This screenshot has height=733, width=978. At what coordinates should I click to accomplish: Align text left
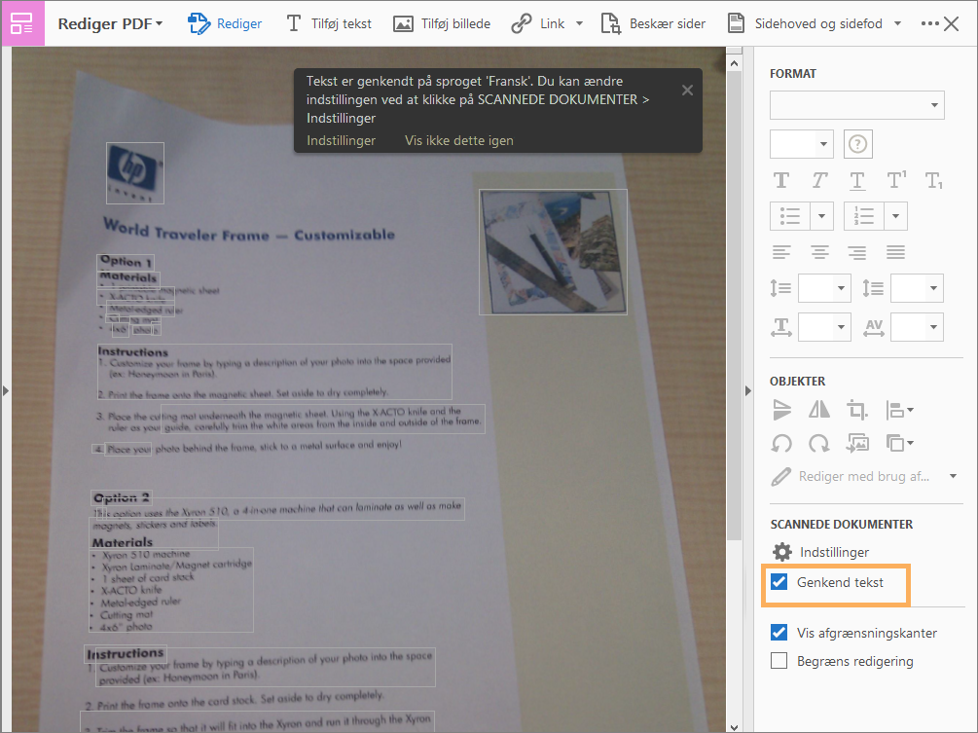click(781, 252)
